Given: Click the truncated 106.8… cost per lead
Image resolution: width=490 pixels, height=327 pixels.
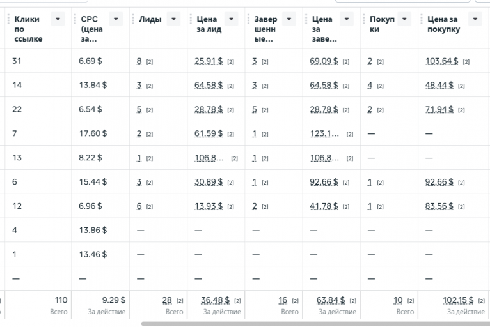Looking at the screenshot, I should point(209,158).
